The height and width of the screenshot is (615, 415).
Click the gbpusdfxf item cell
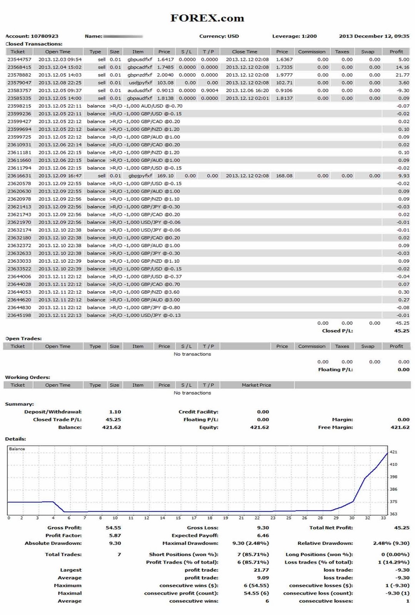tap(140, 60)
